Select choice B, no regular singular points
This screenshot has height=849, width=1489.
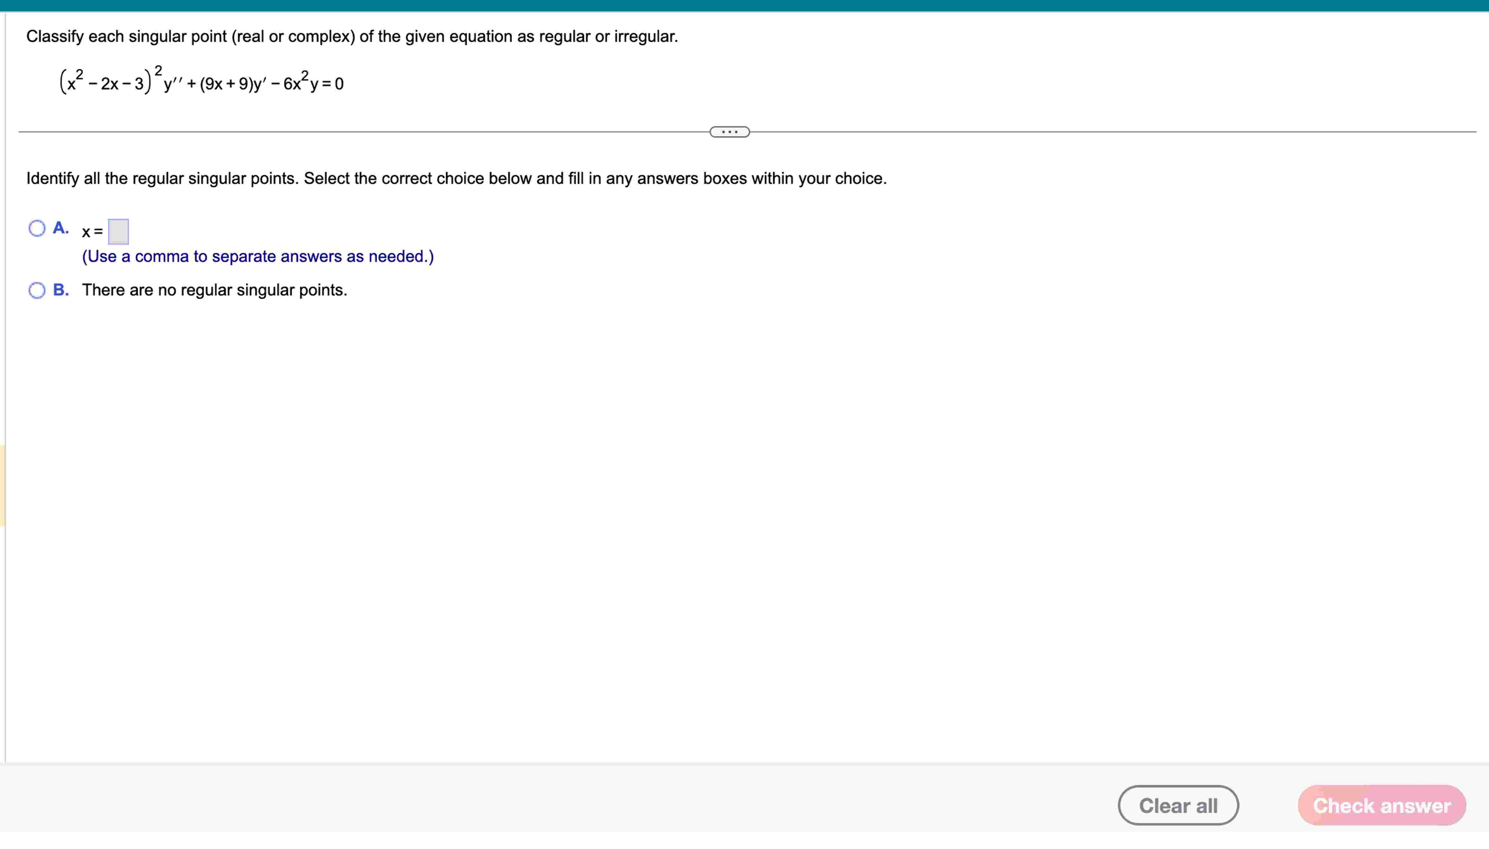(x=37, y=290)
